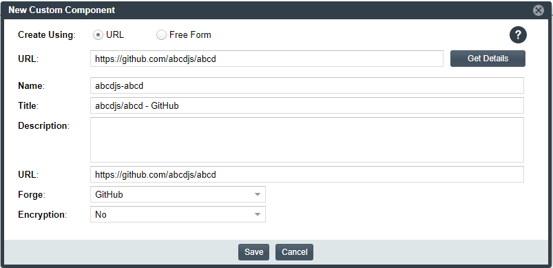Focus the lower URL field above Forge

307,174
